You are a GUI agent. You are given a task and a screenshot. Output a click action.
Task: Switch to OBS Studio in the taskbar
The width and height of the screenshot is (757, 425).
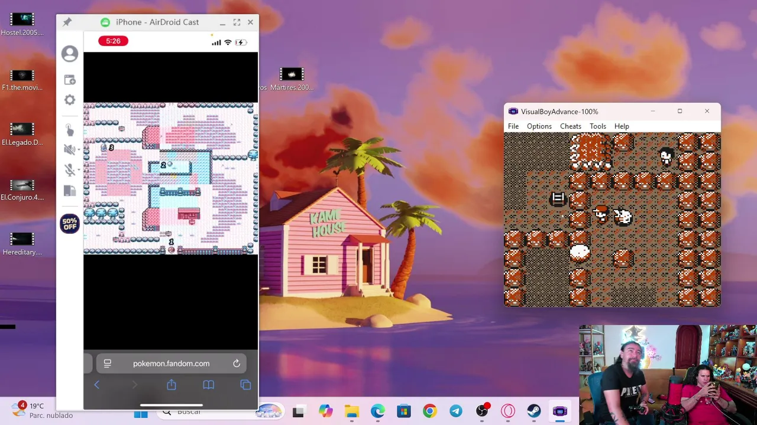[x=482, y=411]
